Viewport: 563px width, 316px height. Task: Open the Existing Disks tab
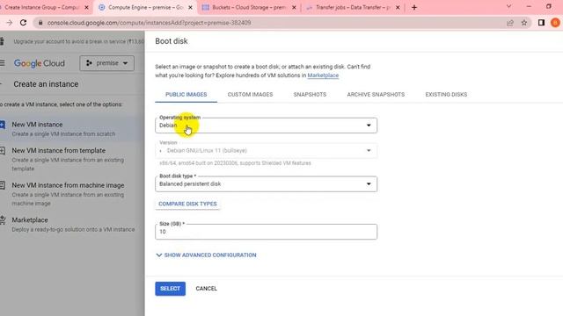[x=446, y=95]
